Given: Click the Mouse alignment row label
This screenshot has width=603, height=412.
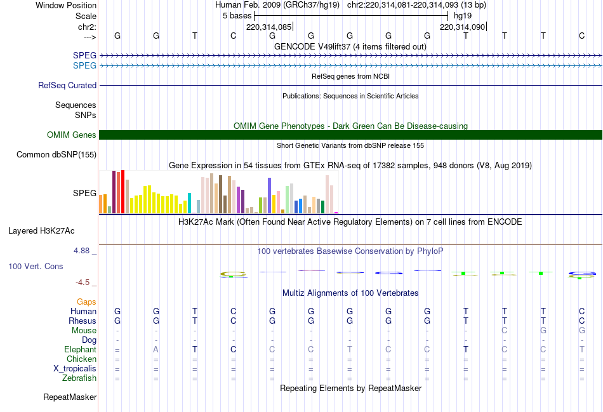Looking at the screenshot, I should 84,331.
